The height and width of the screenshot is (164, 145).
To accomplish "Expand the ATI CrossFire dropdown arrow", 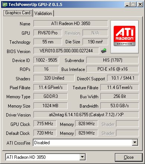I will [x=135, y=142].
